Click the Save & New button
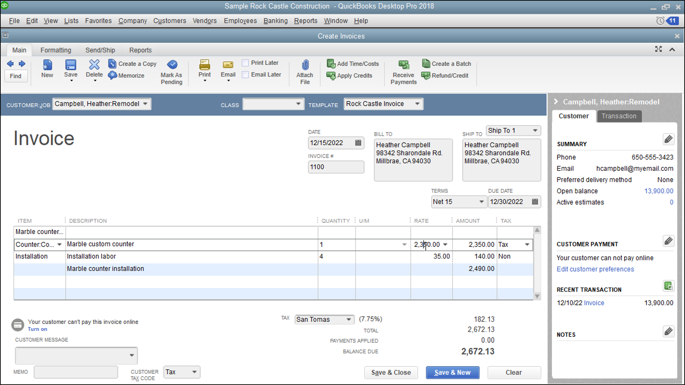This screenshot has width=685, height=385. pos(453,373)
